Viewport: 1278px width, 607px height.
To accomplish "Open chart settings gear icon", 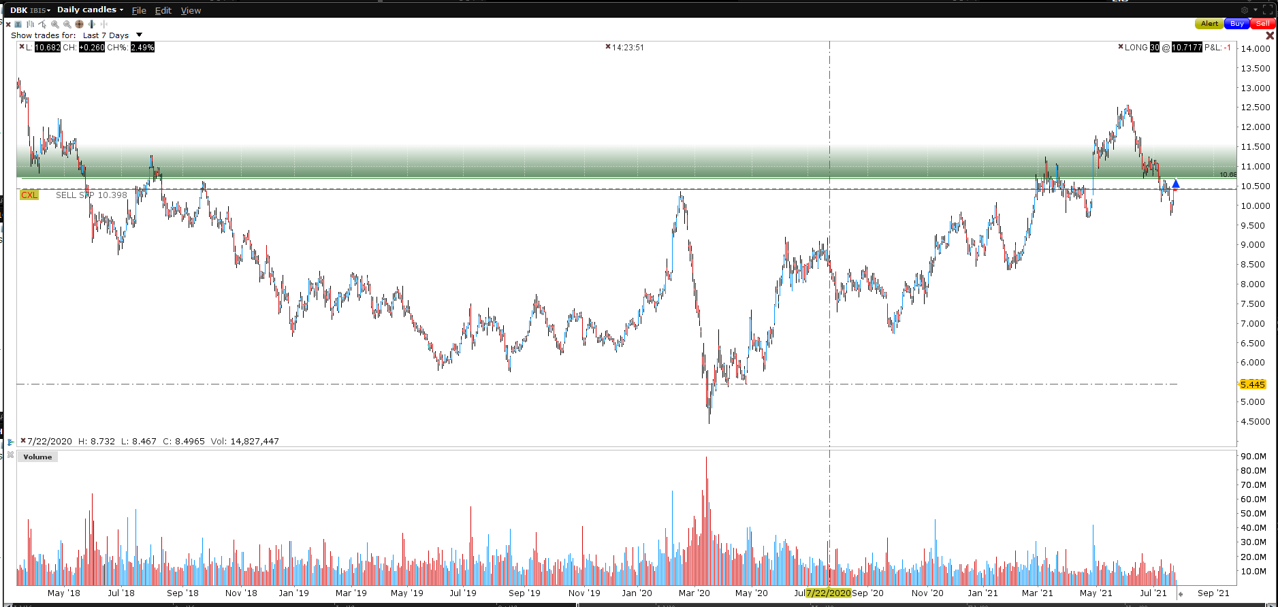I will click(x=1245, y=10).
